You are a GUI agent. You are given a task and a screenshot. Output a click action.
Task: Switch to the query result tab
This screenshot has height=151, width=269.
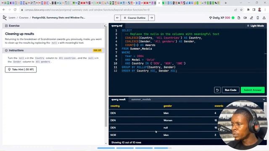coord(119,99)
